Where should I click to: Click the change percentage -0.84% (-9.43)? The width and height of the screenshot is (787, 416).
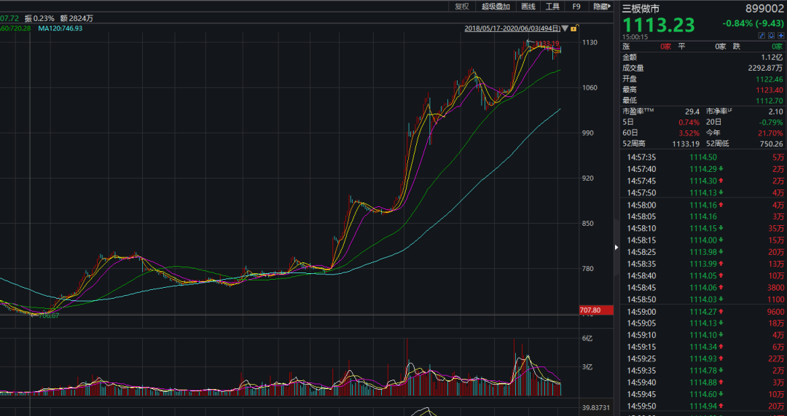(x=753, y=23)
